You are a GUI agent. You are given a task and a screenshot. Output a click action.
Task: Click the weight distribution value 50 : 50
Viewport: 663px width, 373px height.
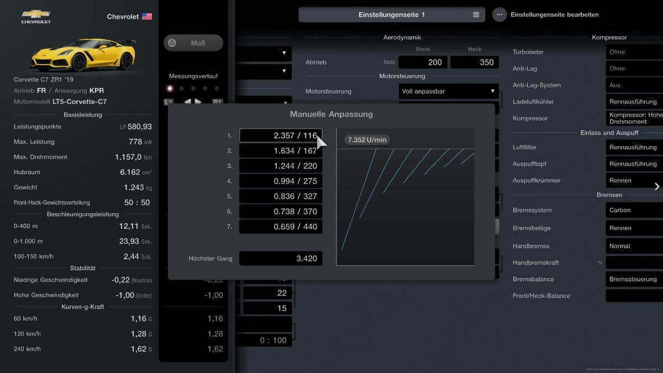coord(136,202)
